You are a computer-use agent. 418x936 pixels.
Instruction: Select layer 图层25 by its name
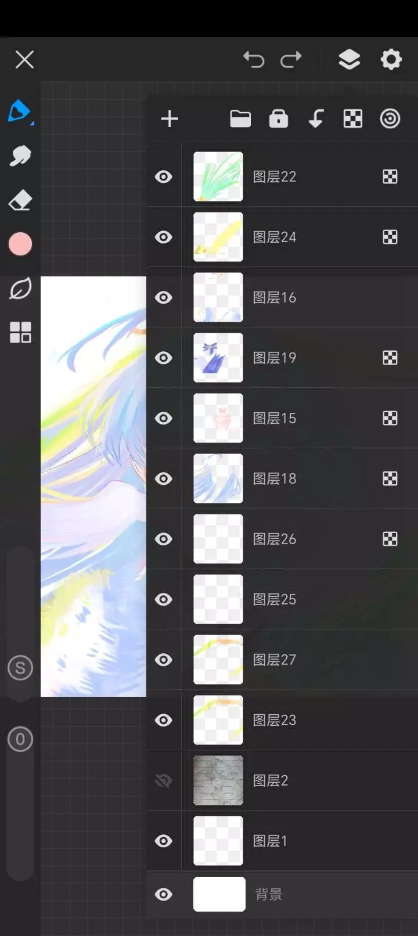tap(275, 599)
